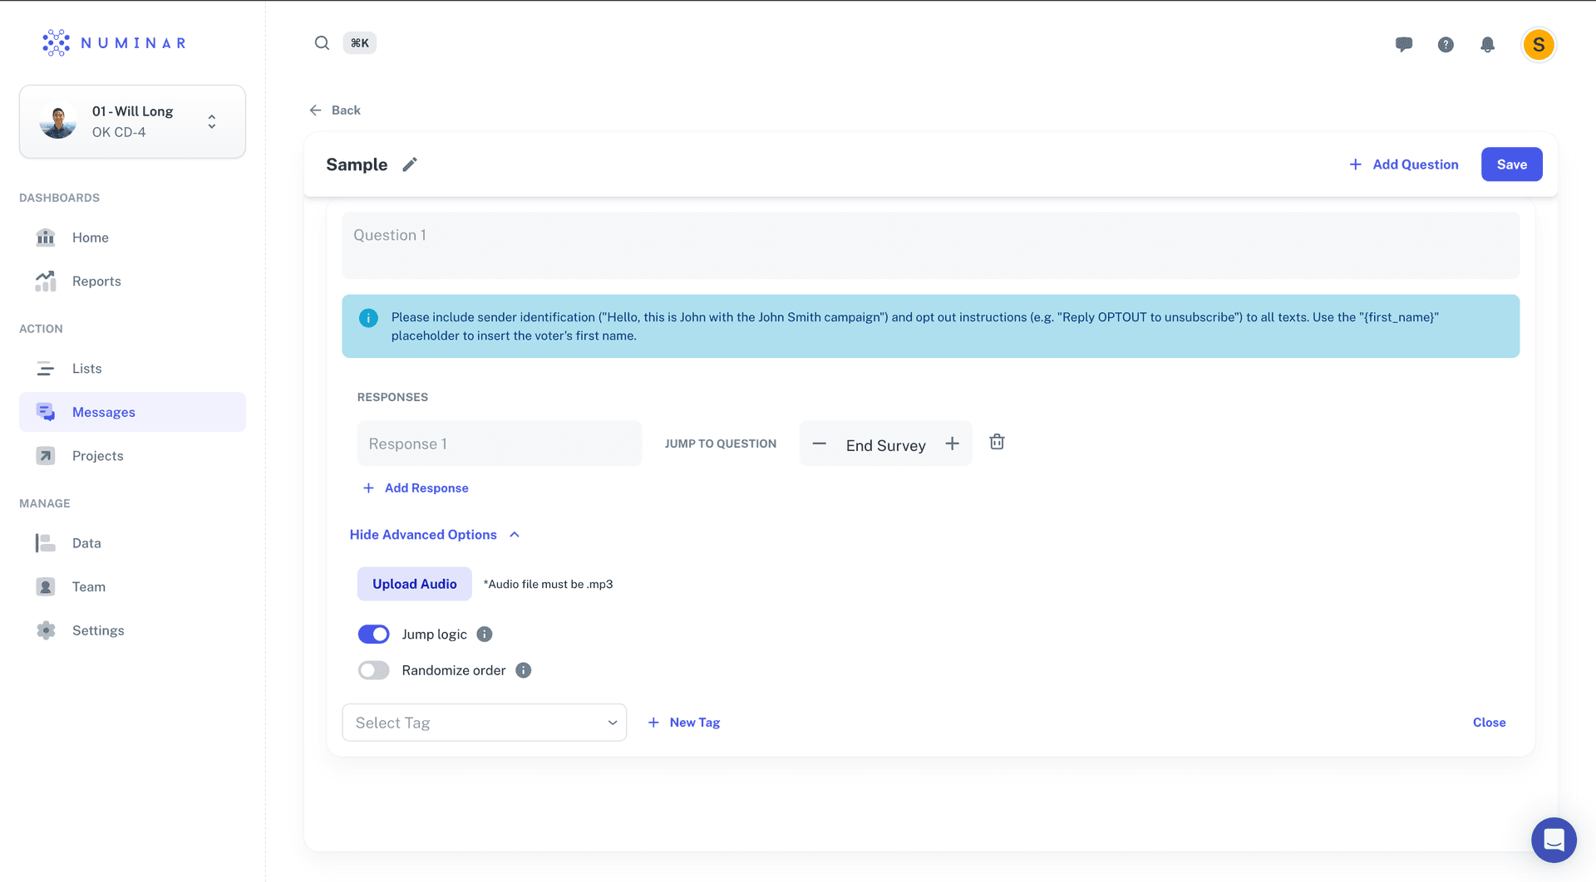This screenshot has width=1596, height=882.
Task: Switch account via Will Long selector
Action: tap(132, 121)
